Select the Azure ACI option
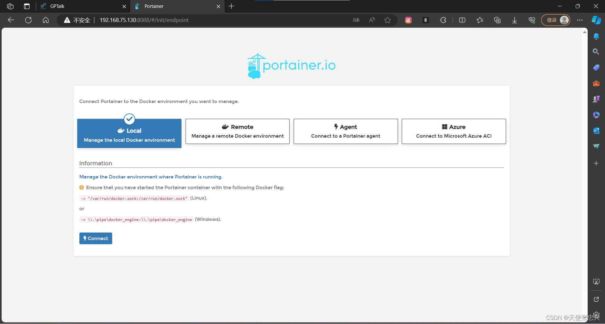Screen dimensions: 605x324 pos(454,131)
